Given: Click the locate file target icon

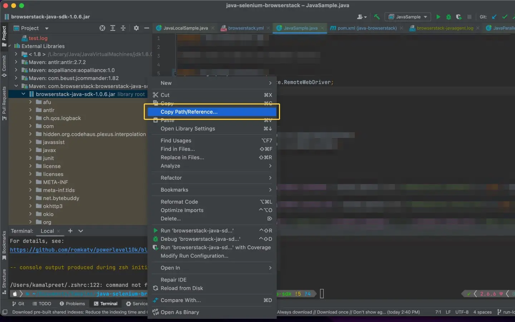Looking at the screenshot, I should click(x=102, y=28).
